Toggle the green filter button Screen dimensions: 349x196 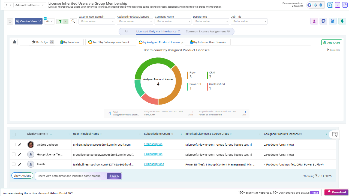click(x=60, y=21)
